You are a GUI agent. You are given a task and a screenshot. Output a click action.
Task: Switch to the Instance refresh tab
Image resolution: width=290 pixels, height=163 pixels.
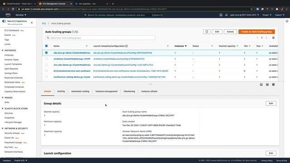coord(149,91)
